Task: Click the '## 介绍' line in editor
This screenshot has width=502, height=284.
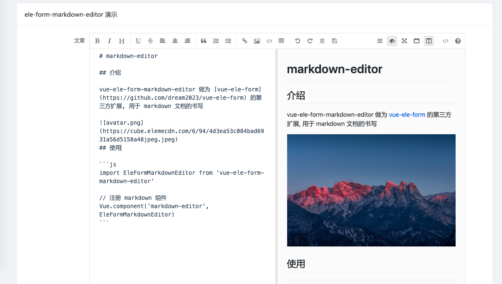Action: tap(110, 73)
